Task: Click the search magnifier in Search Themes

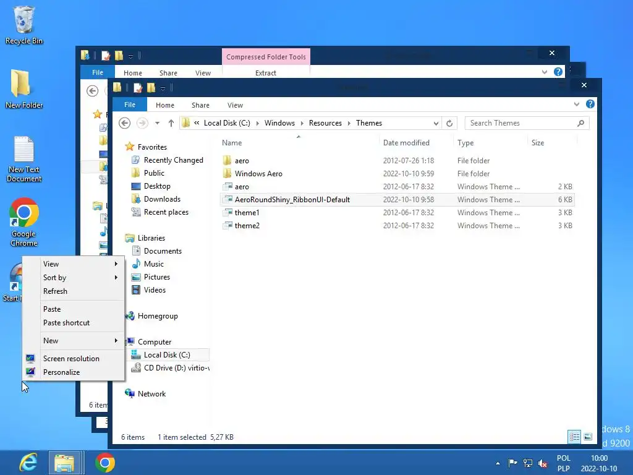Action: [x=580, y=123]
